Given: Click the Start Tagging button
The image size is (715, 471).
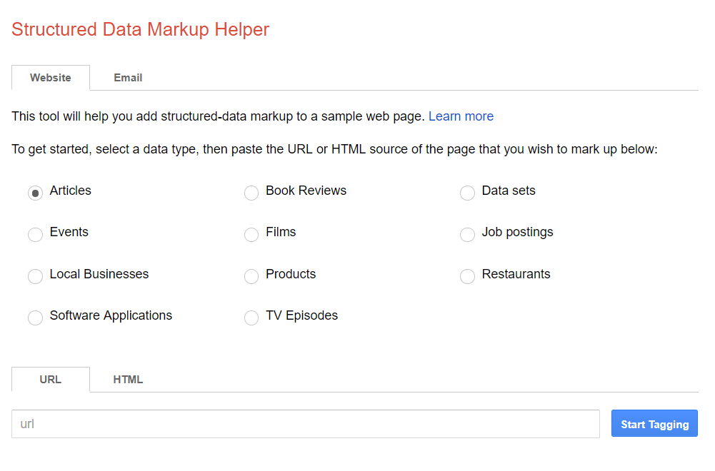Looking at the screenshot, I should [654, 424].
